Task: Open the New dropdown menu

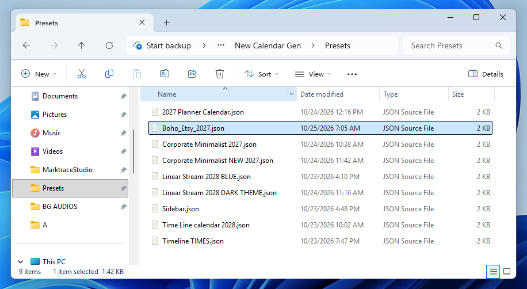Action: [x=39, y=74]
